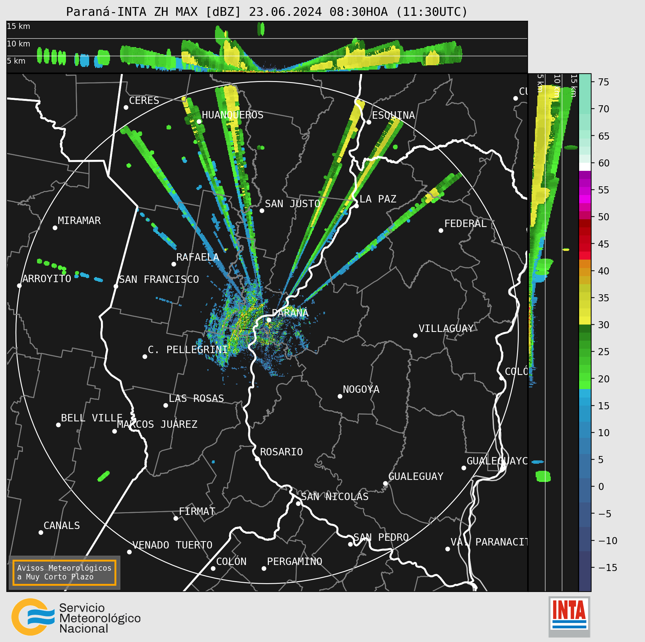Click the VILLAGUAY label
Image resolution: width=645 pixels, height=642 pixels.
446,329
